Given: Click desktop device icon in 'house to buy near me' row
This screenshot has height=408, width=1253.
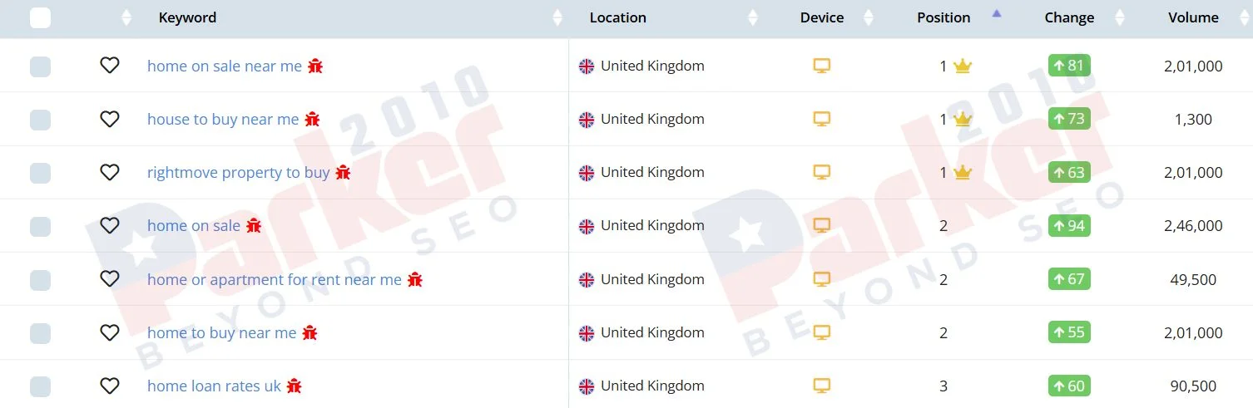Looking at the screenshot, I should tap(822, 119).
